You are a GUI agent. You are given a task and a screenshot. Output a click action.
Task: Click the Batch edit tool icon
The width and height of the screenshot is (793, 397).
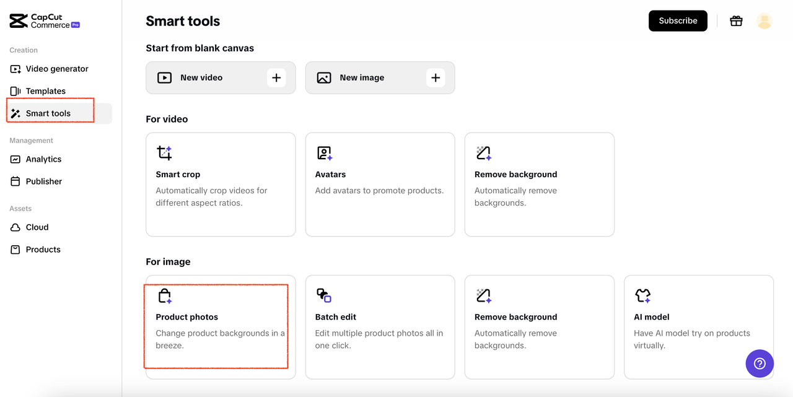click(x=324, y=295)
